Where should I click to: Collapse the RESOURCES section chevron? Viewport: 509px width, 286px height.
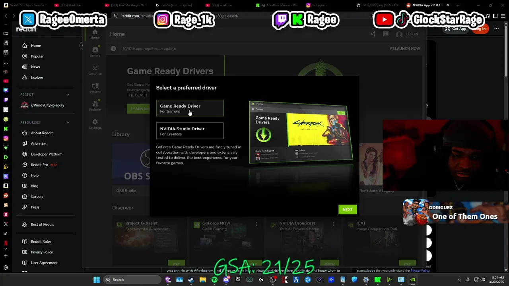pyautogui.click(x=68, y=122)
